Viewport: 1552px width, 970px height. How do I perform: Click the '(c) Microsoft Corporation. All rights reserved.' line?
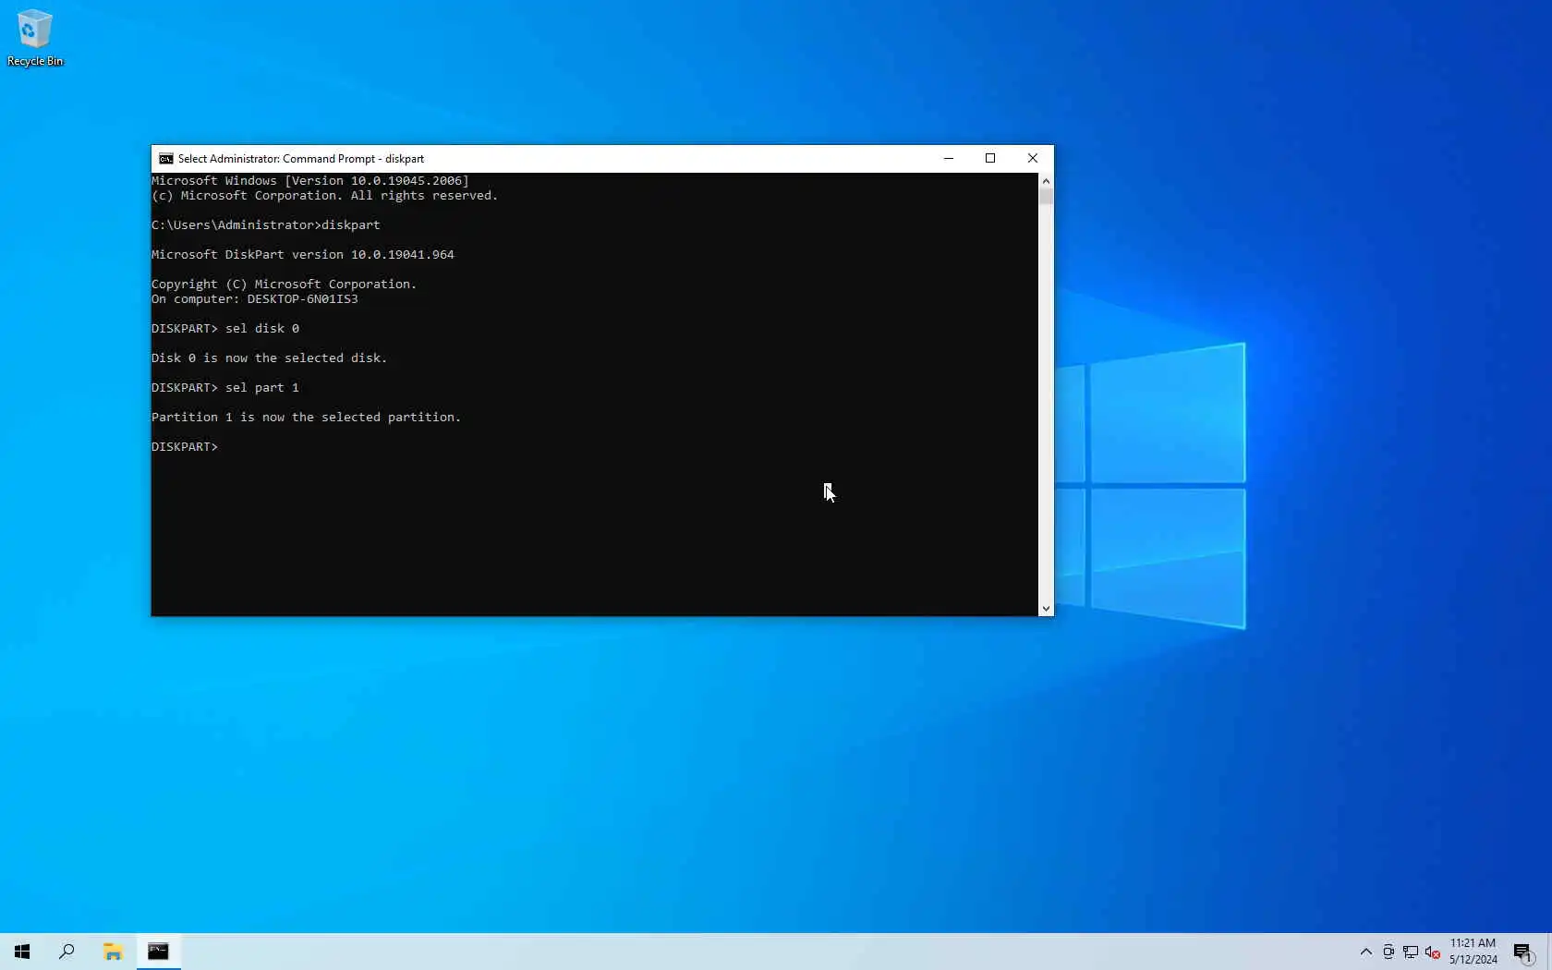(325, 196)
